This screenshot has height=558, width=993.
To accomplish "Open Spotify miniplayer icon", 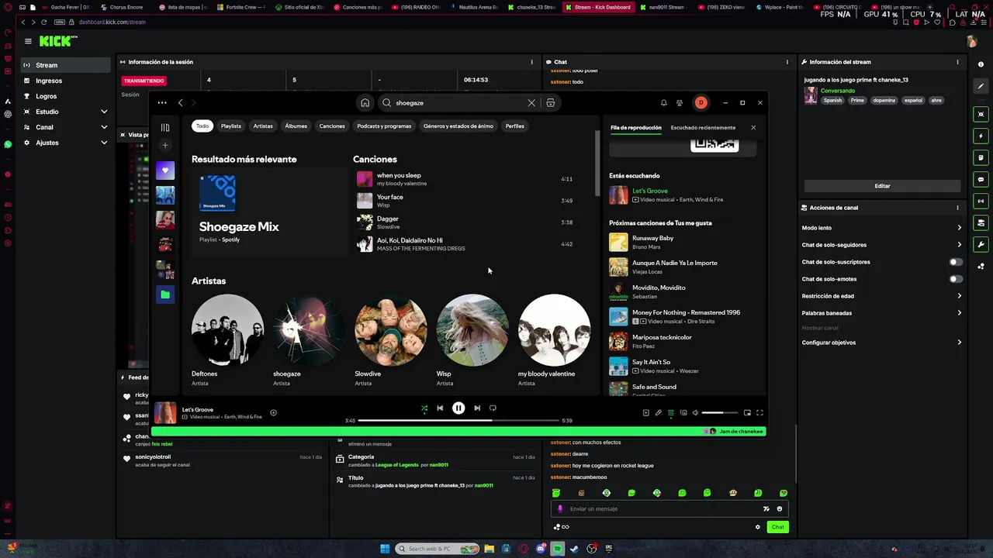I will point(747,412).
